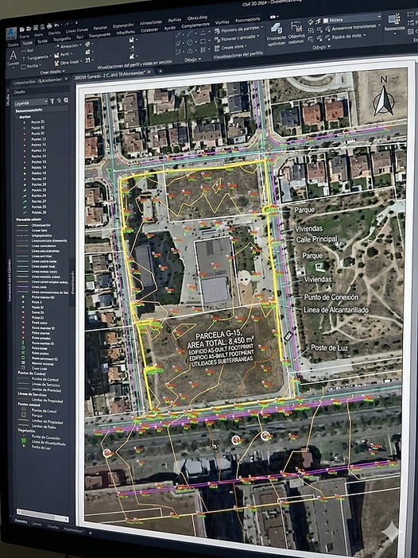Open the Parcelas ribbon tab

tap(100, 28)
